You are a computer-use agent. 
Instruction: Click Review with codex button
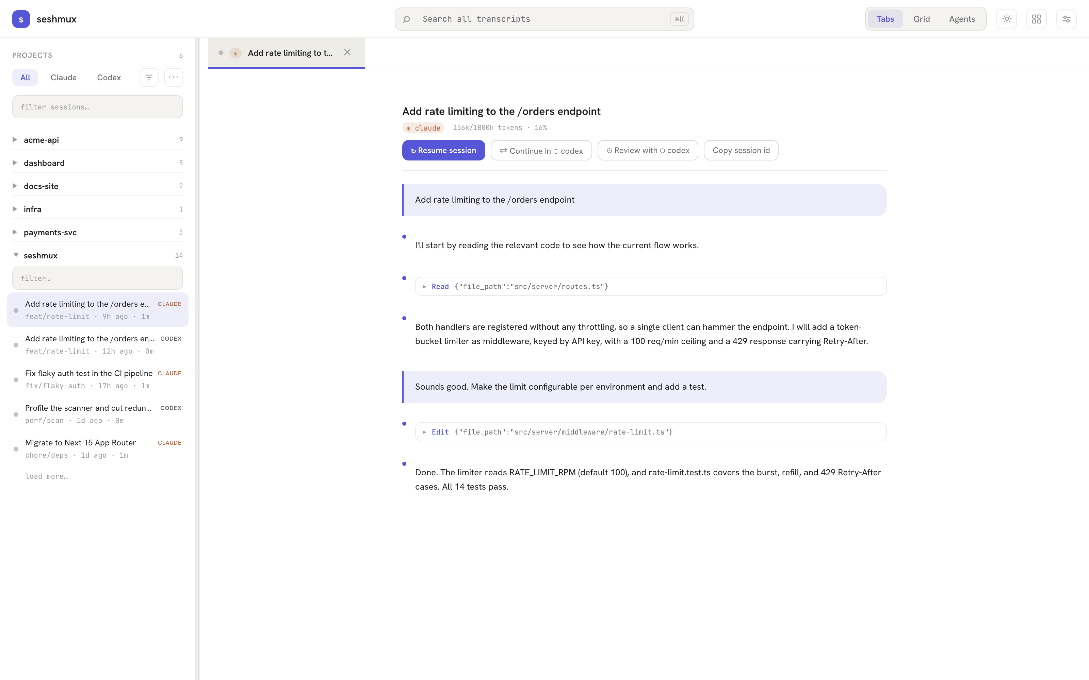click(648, 150)
